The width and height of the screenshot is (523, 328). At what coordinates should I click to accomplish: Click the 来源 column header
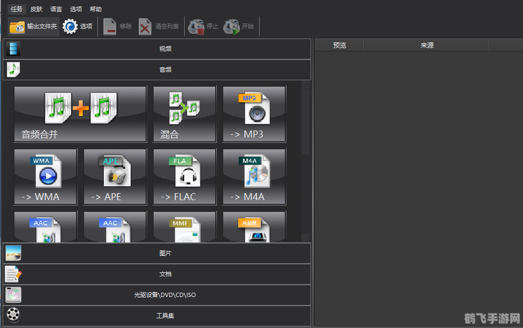(427, 45)
